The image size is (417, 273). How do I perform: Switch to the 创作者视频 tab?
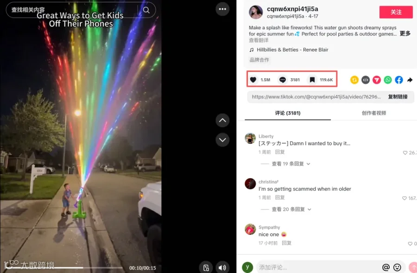373,113
